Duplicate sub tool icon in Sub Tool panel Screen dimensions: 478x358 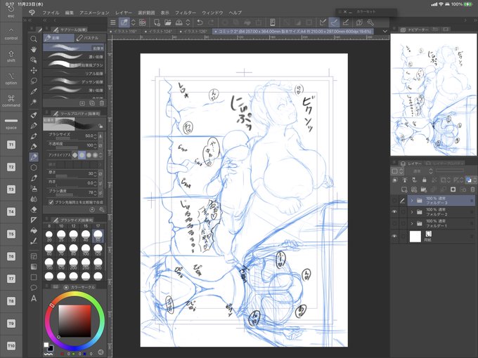[x=92, y=103]
